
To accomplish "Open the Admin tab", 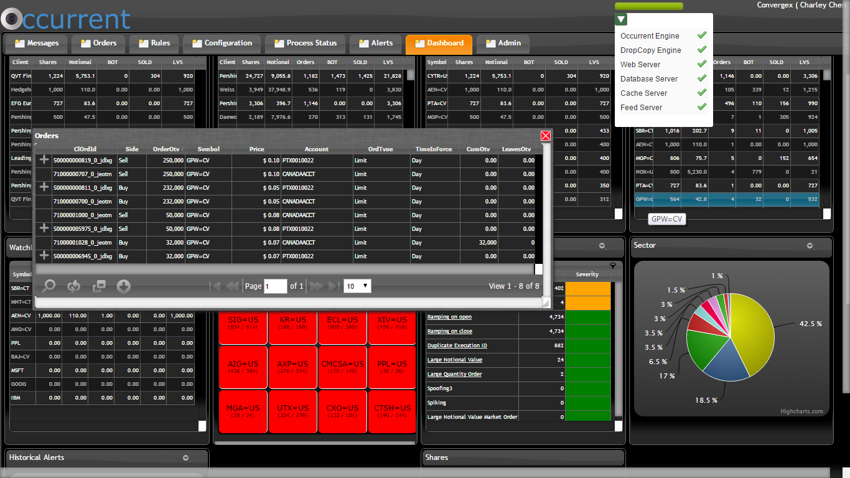I will pos(503,44).
